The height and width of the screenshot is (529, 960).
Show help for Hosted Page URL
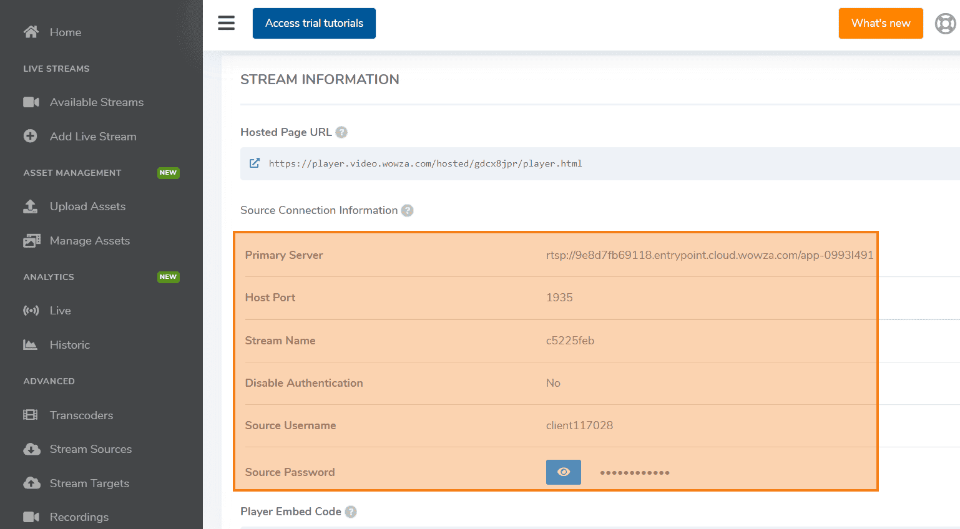pos(341,132)
